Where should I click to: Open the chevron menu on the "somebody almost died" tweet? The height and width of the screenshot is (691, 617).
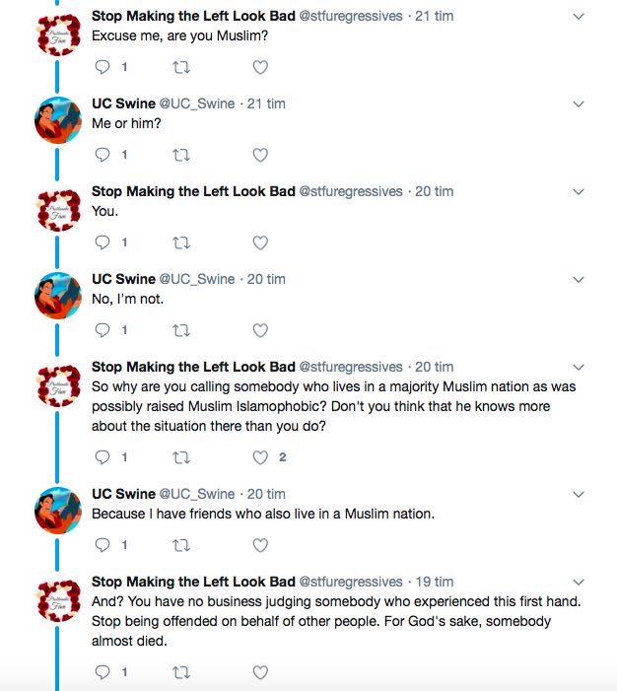[x=579, y=583]
